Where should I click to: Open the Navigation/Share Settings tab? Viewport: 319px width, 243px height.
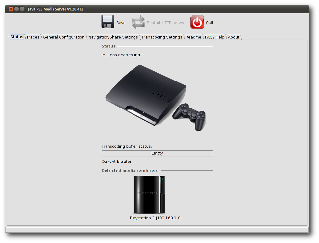point(113,37)
